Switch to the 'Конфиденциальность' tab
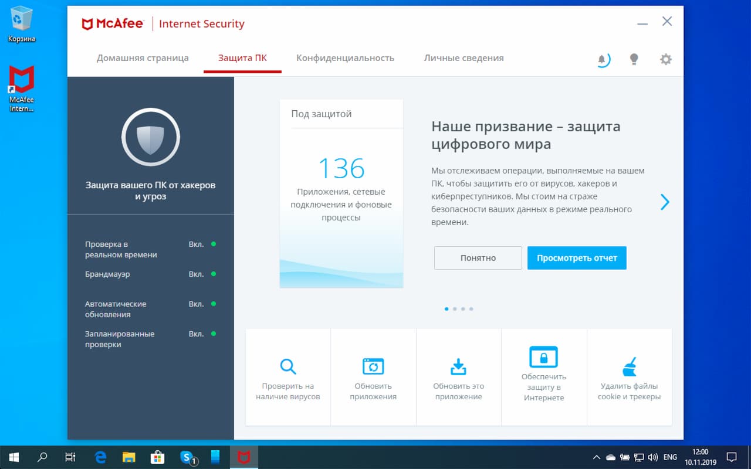751x469 pixels. pos(345,57)
